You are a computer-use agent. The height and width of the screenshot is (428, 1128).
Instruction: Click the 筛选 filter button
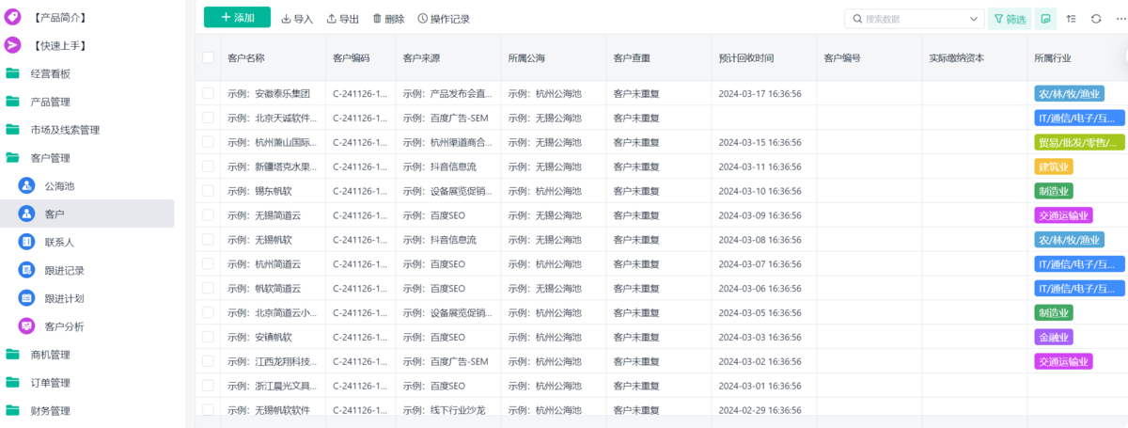point(1010,19)
